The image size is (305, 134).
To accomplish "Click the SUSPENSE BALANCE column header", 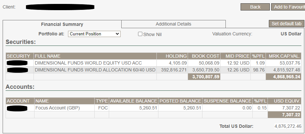I will 227,101.
